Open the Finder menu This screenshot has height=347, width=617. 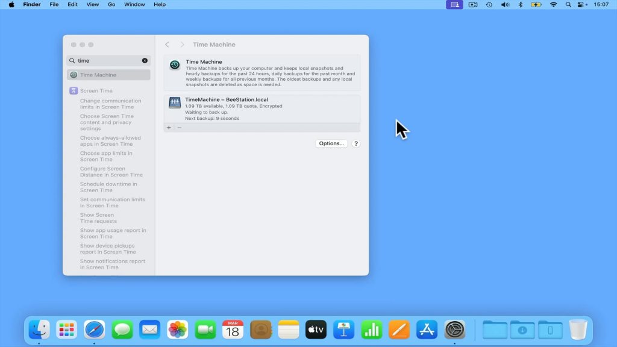(32, 4)
